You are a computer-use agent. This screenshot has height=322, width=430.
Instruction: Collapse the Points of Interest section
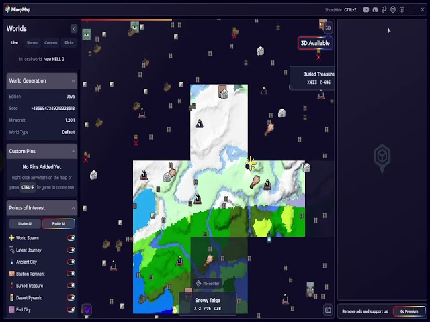73,208
